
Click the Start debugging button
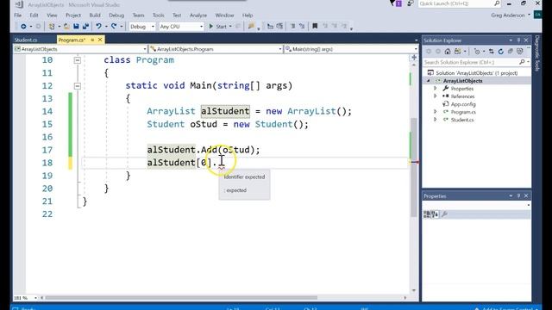click(218, 27)
